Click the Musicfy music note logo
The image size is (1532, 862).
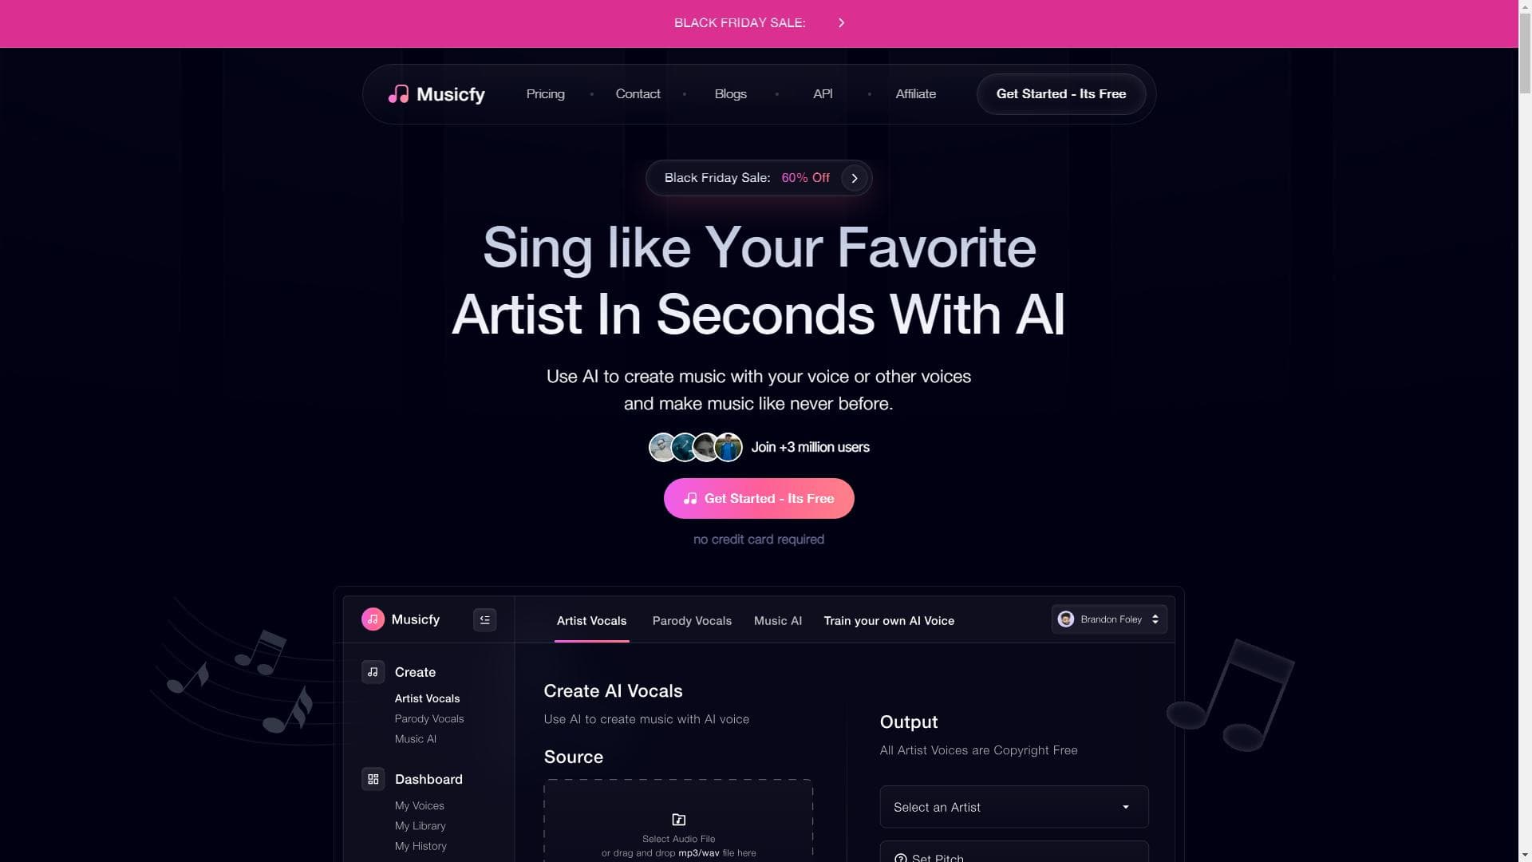(x=398, y=94)
